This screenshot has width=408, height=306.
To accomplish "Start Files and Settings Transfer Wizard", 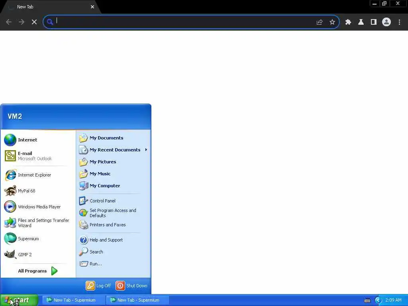I will pyautogui.click(x=38, y=223).
